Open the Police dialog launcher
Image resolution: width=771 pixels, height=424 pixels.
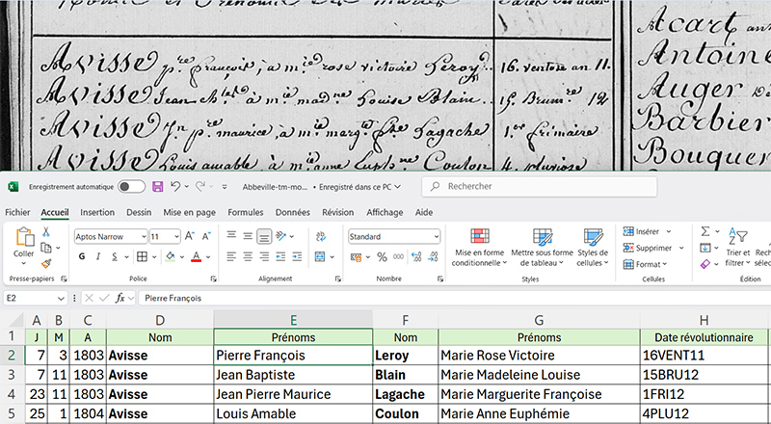click(213, 278)
